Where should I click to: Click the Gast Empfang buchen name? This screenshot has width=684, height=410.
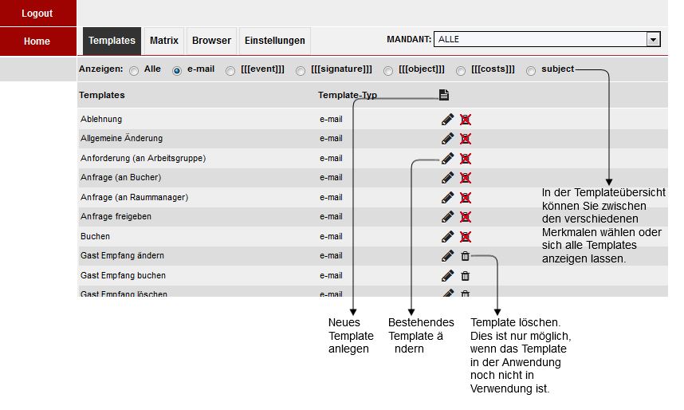coord(123,275)
